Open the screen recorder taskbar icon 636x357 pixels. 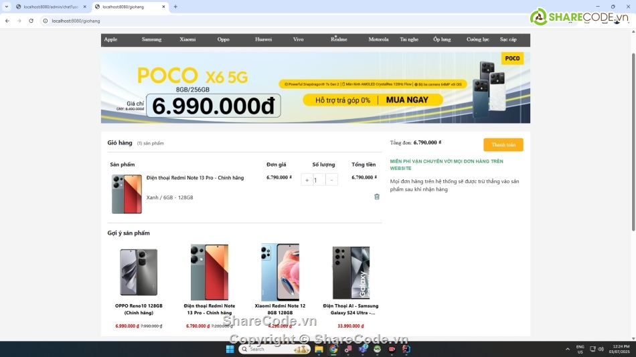392,349
